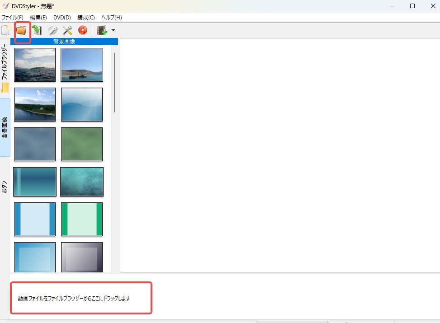Switch to ボタン side tab

(x=5, y=187)
